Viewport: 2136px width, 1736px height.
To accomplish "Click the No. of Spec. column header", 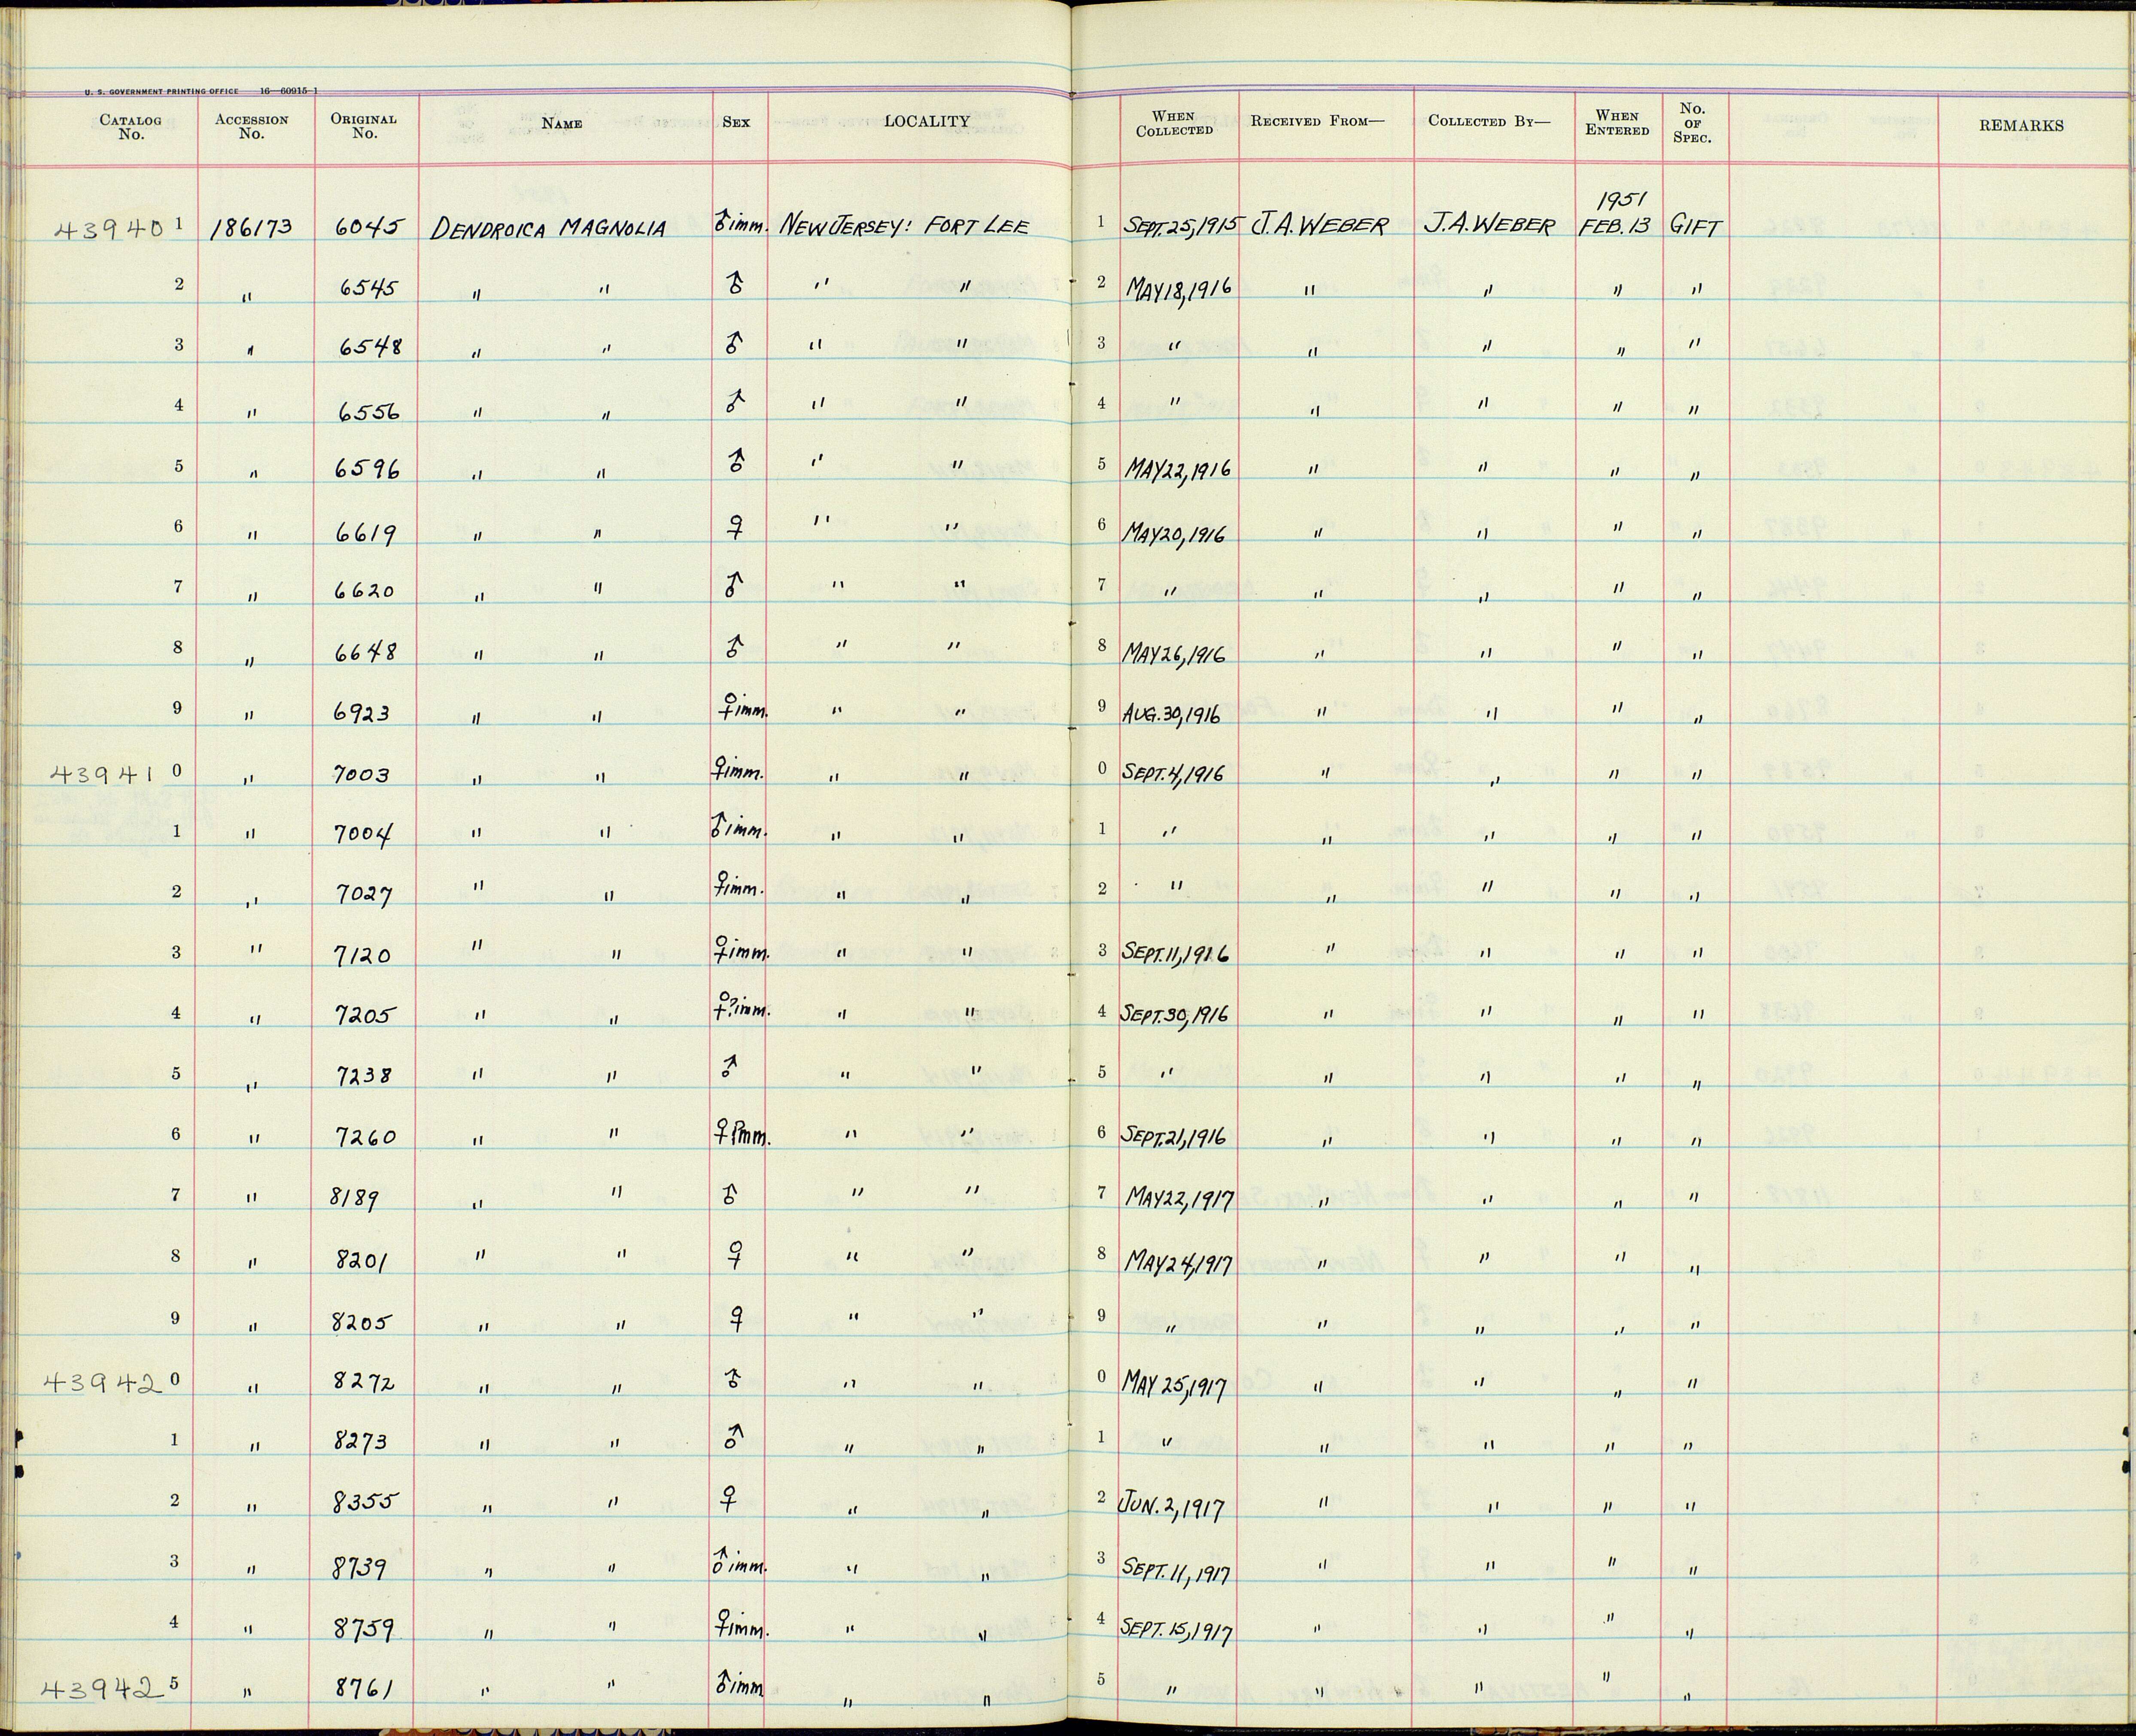I will point(1692,123).
